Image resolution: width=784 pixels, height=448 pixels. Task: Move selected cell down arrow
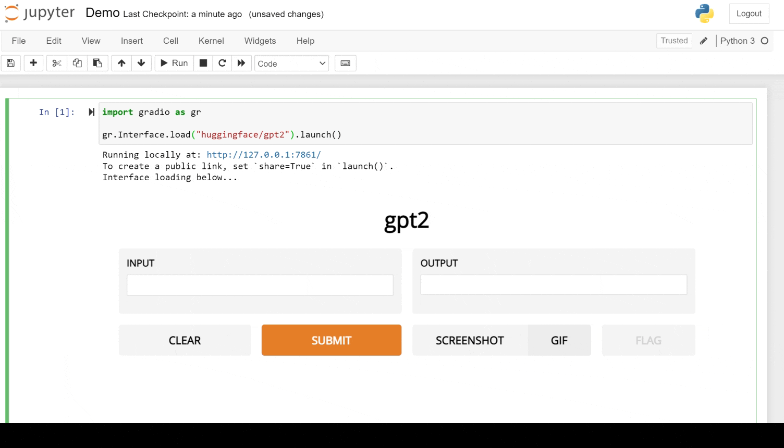coord(141,63)
